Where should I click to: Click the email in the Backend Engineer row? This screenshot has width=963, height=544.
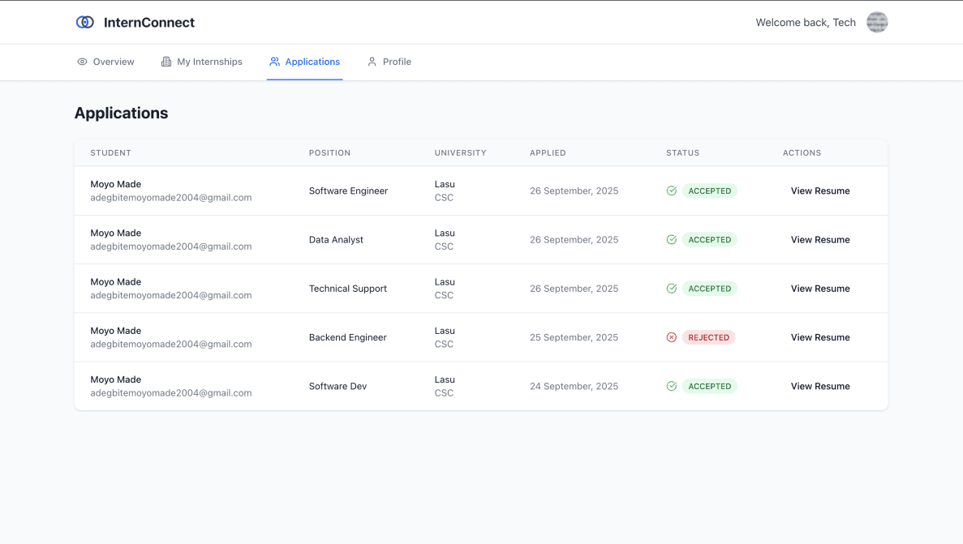coord(170,344)
